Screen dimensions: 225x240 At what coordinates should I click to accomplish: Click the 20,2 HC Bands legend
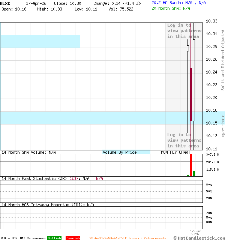(178, 3)
